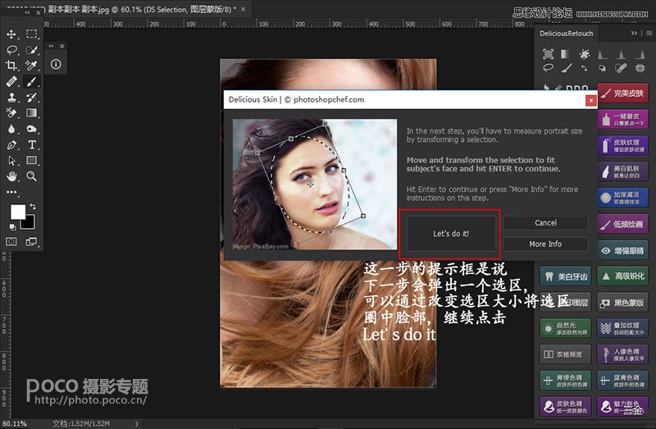Run the 皮肤纹理 skin texture action
Screen dimensions: 656x429
[622, 145]
